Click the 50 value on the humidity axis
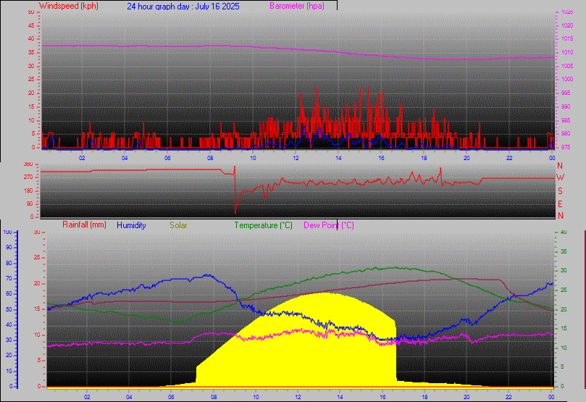The height and width of the screenshot is (402, 586). pyautogui.click(x=9, y=309)
